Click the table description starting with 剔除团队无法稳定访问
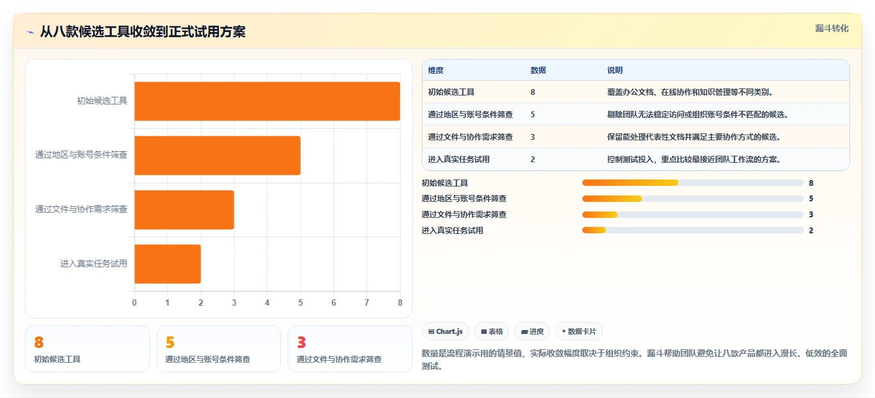The height and width of the screenshot is (398, 875). click(698, 115)
